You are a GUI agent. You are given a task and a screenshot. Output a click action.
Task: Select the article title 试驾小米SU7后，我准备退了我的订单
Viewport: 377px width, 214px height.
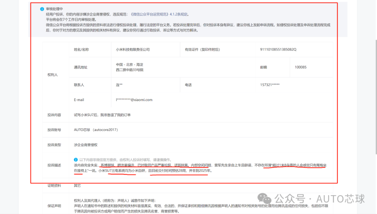click(x=102, y=115)
